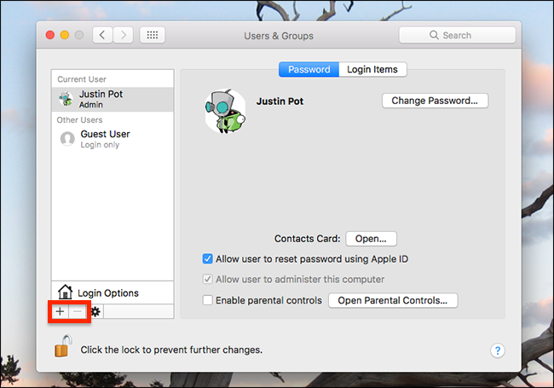Open the gear actions menu
This screenshot has height=388, width=554.
(95, 312)
